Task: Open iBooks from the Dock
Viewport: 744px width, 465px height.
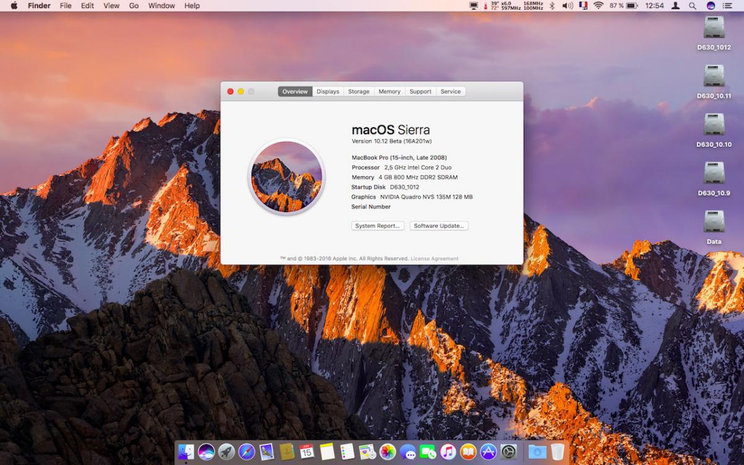Action: point(468,451)
